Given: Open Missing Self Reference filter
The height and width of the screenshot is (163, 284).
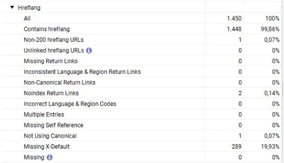Looking at the screenshot, I should (x=54, y=125).
